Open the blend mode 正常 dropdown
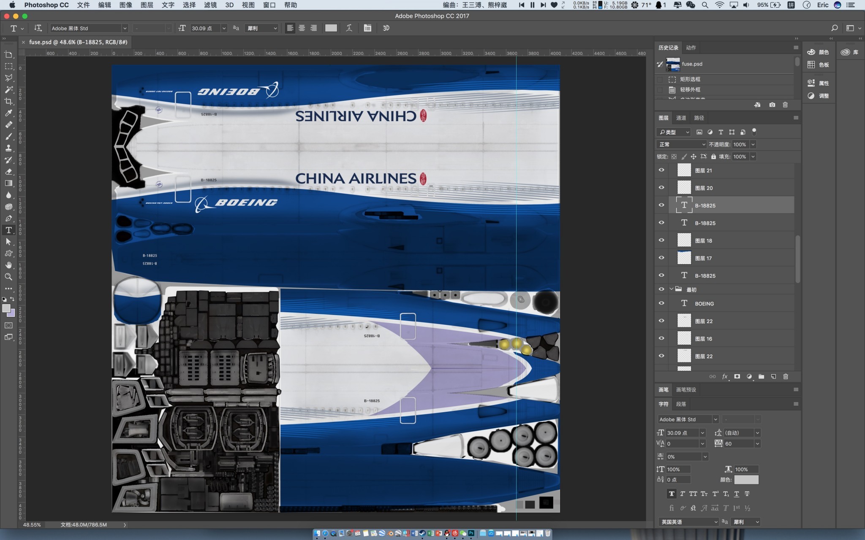 pyautogui.click(x=681, y=144)
